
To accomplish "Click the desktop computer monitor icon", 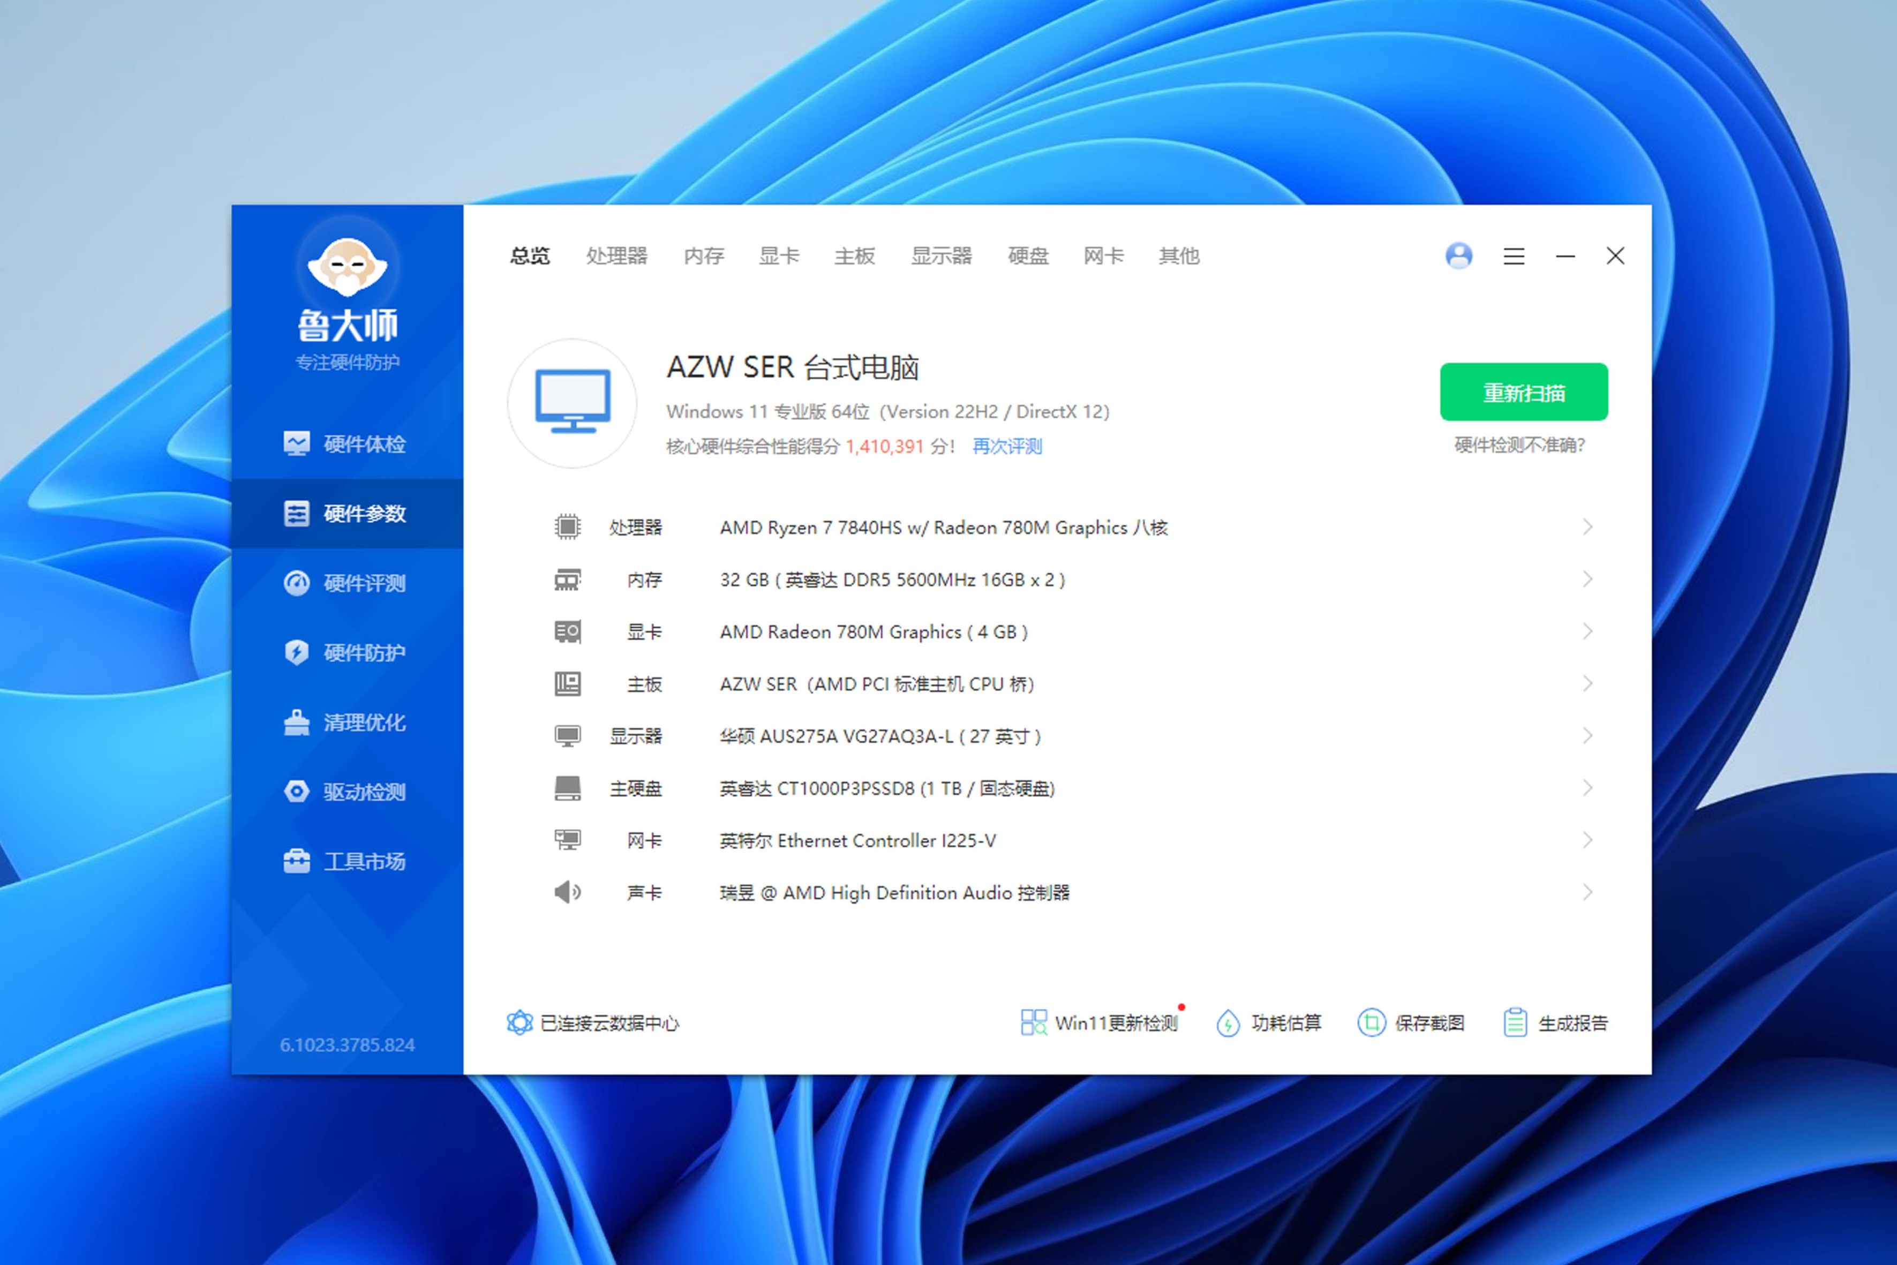I will [573, 402].
